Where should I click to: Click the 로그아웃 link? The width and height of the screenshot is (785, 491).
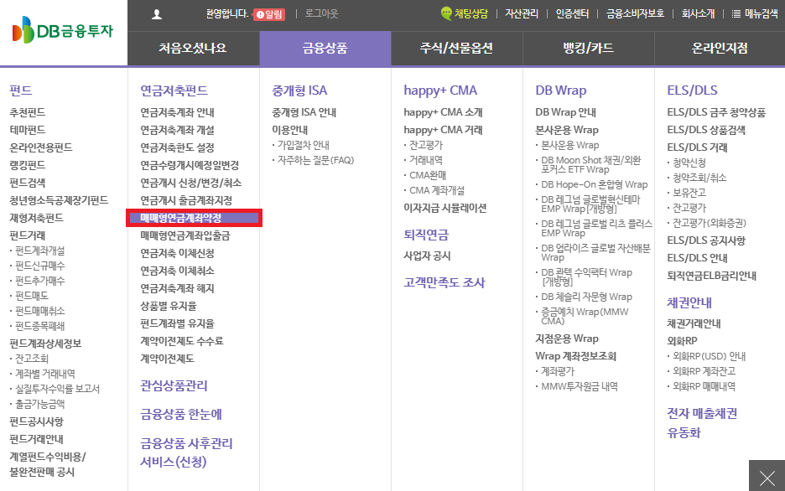coord(321,13)
